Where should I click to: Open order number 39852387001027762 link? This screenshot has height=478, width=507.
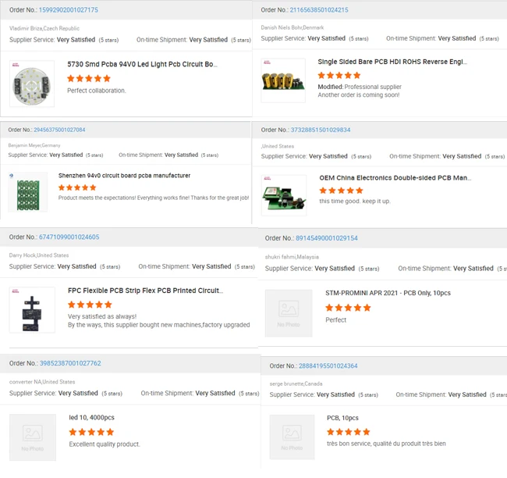point(70,363)
